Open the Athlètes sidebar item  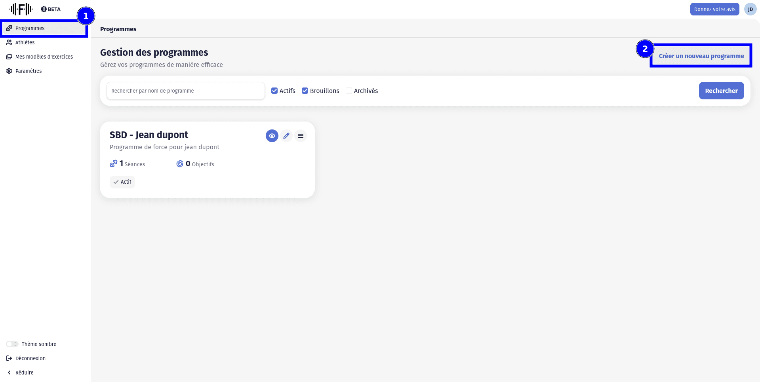pyautogui.click(x=25, y=42)
